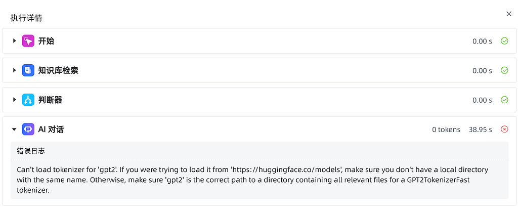Click the 判断器 branch icon
Viewport: 518px width, 213px height.
(28, 100)
